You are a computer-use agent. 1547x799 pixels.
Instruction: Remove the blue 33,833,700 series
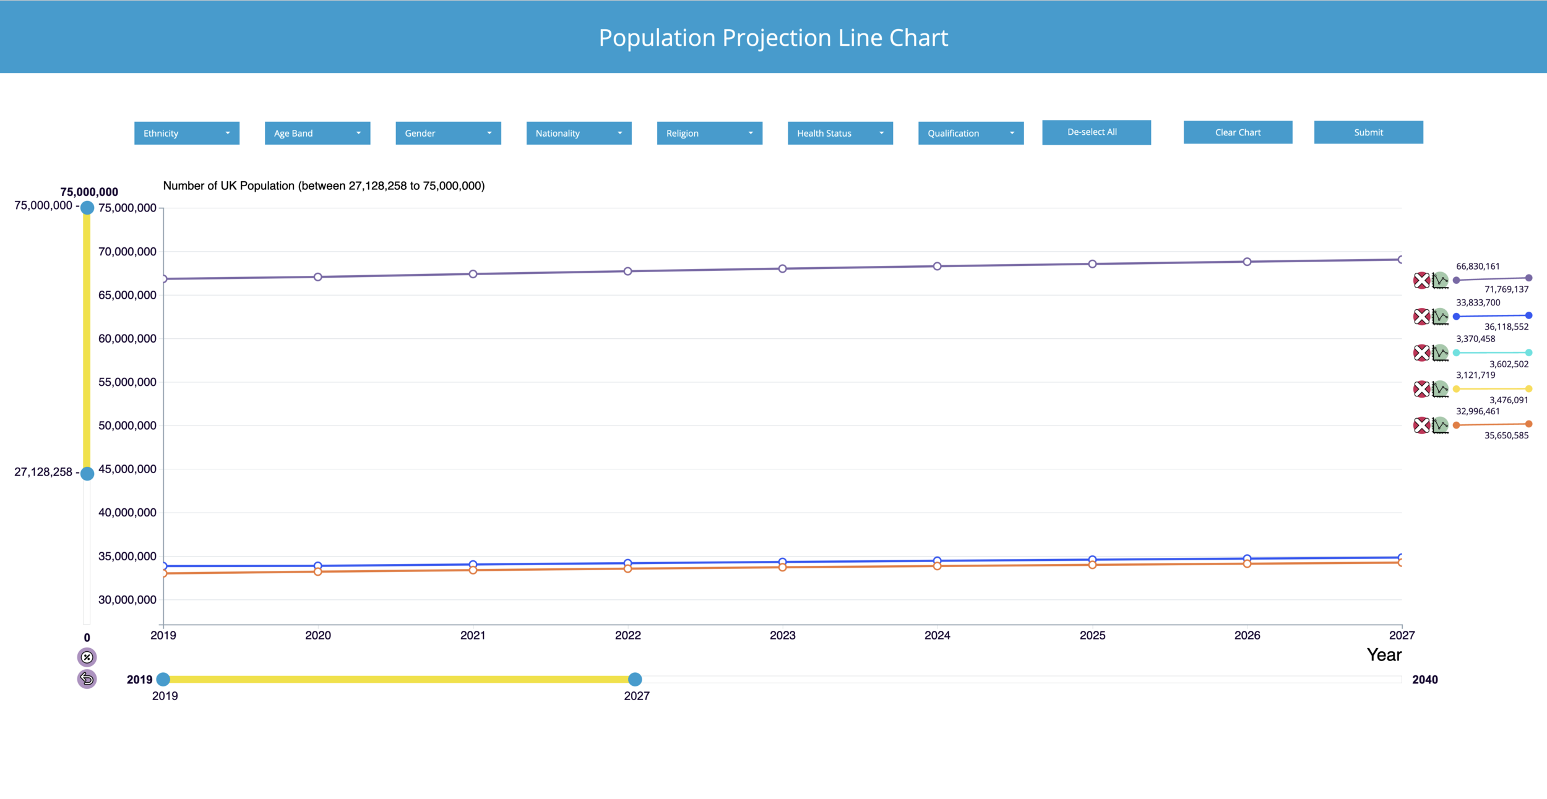click(1421, 317)
